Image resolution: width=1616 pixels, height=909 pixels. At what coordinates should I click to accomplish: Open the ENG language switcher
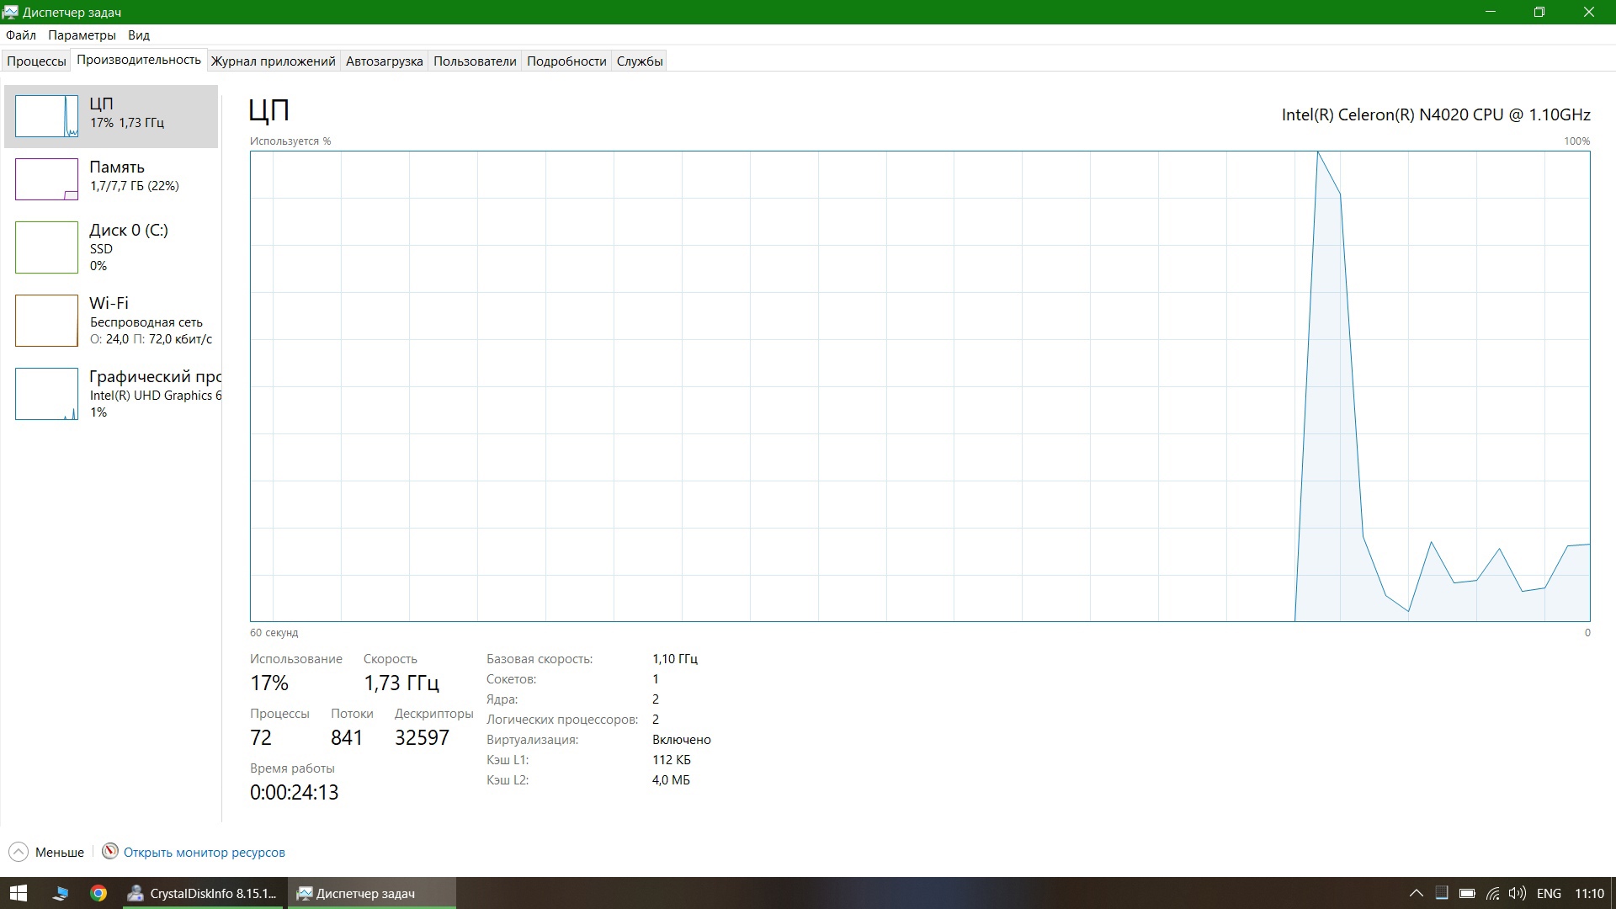pos(1549,893)
